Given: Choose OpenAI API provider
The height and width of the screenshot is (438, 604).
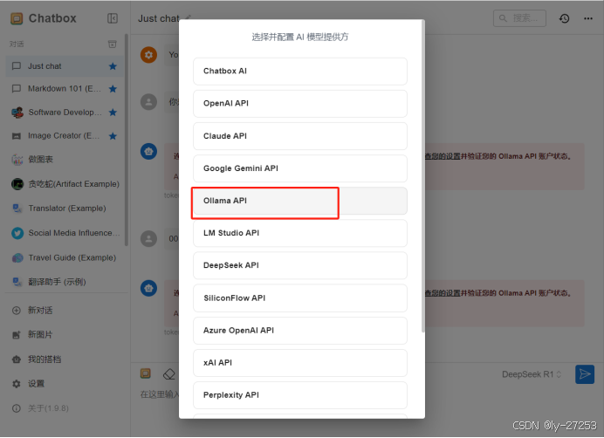Looking at the screenshot, I should [300, 104].
